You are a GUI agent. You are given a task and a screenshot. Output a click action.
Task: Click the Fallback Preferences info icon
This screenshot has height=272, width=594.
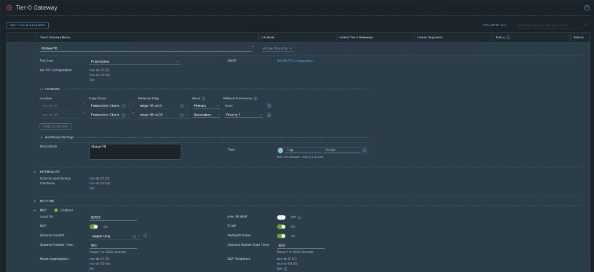(256, 98)
